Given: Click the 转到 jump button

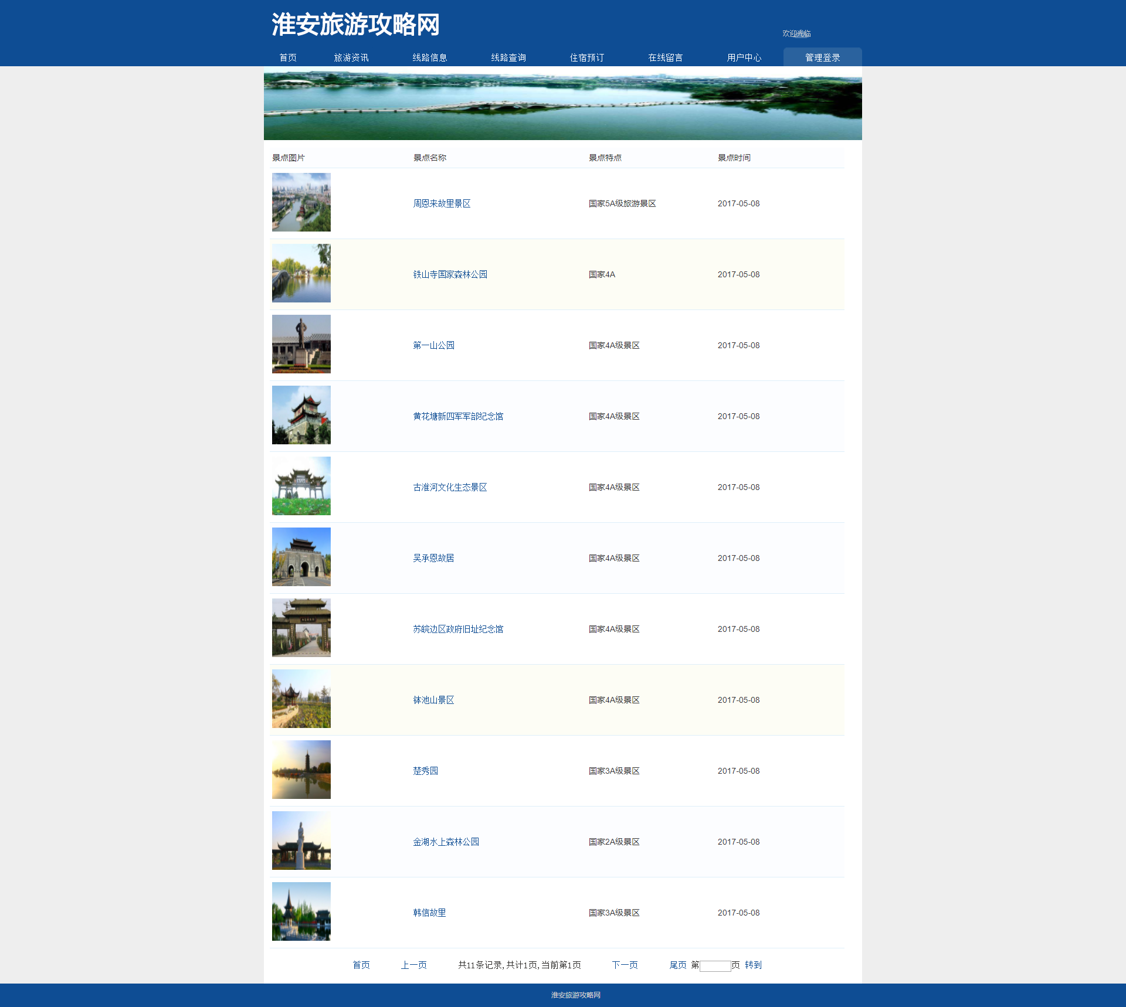Looking at the screenshot, I should tap(753, 965).
